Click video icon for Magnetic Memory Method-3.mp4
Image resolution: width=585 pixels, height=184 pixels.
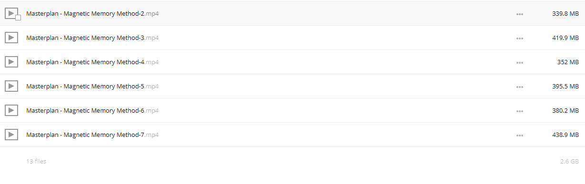[11, 38]
